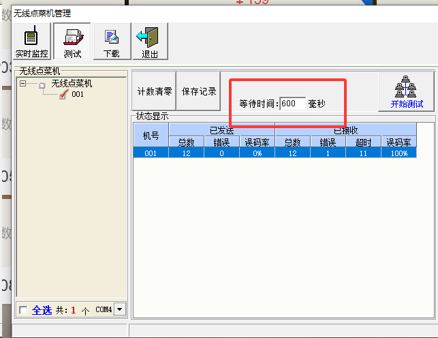
Task: Open the 实时监控 real-time monitor tool
Action: pyautogui.click(x=31, y=42)
